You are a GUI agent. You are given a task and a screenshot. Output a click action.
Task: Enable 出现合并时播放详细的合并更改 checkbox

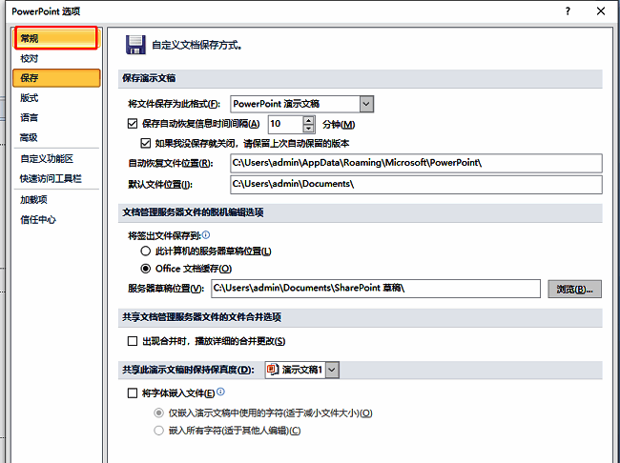click(133, 341)
